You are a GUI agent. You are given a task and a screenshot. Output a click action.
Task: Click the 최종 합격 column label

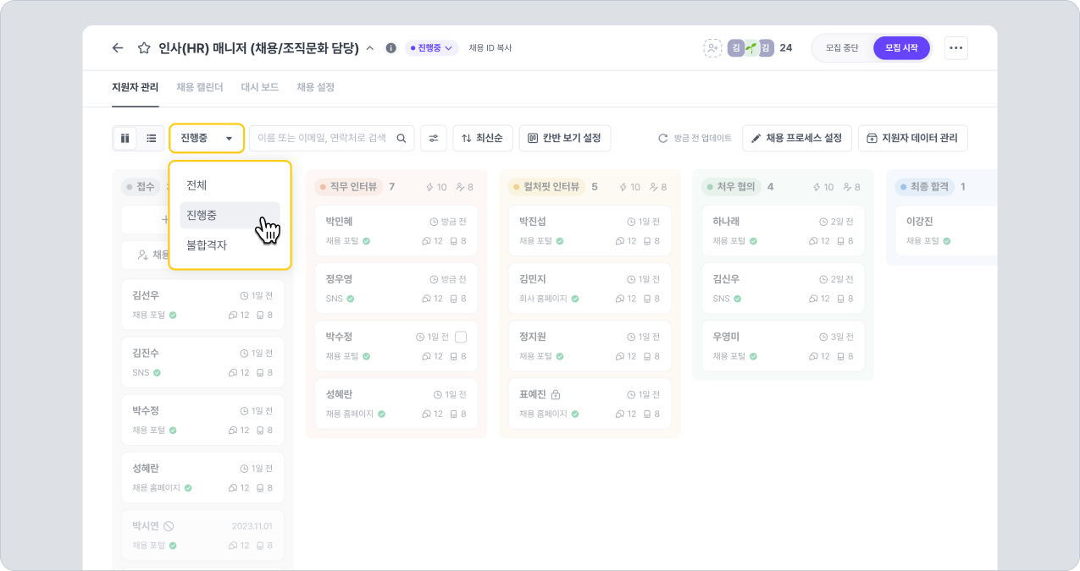(x=924, y=186)
